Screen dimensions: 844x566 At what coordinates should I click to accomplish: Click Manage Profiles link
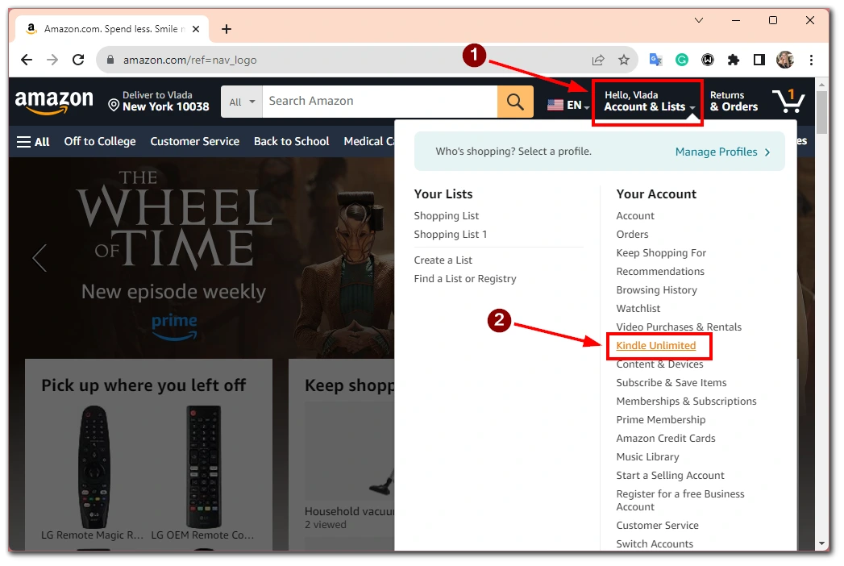(x=722, y=152)
